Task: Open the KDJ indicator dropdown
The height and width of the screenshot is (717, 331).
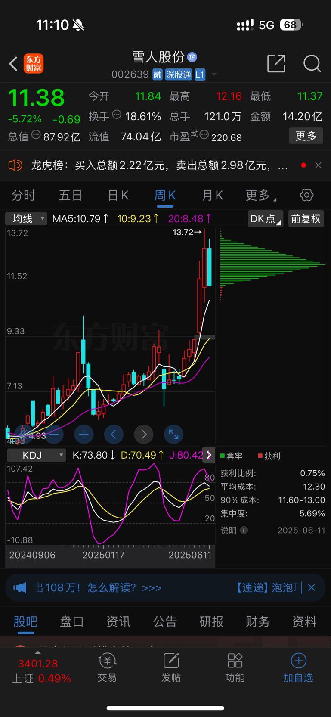Action: click(37, 455)
